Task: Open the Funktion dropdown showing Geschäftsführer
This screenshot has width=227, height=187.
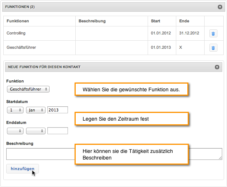Action: coord(28,89)
